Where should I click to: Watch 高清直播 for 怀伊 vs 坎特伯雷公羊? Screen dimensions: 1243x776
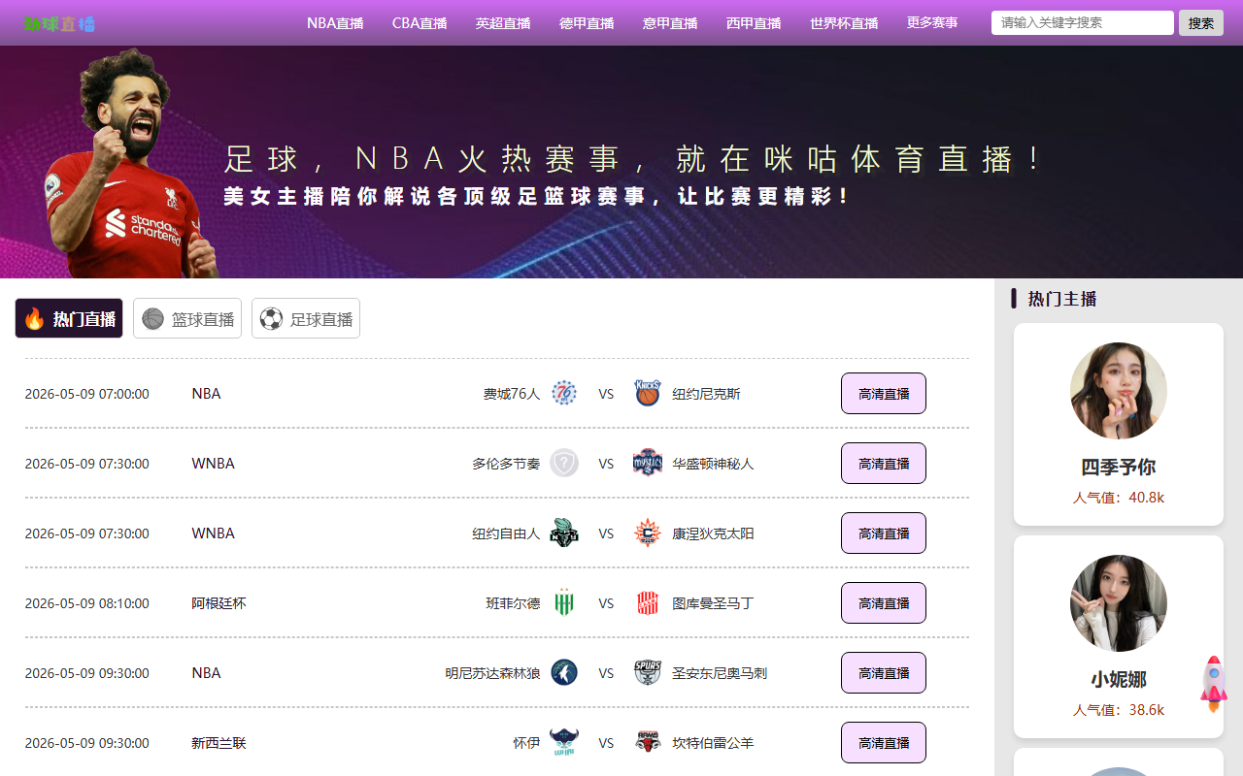pos(884,742)
